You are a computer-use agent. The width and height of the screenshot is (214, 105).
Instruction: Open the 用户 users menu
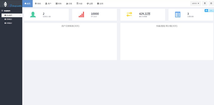(x=48, y=4)
